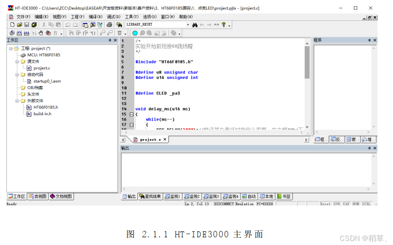Cut selection with scissors icon
Image resolution: width=393 pixels, height=245 pixels.
click(x=44, y=24)
